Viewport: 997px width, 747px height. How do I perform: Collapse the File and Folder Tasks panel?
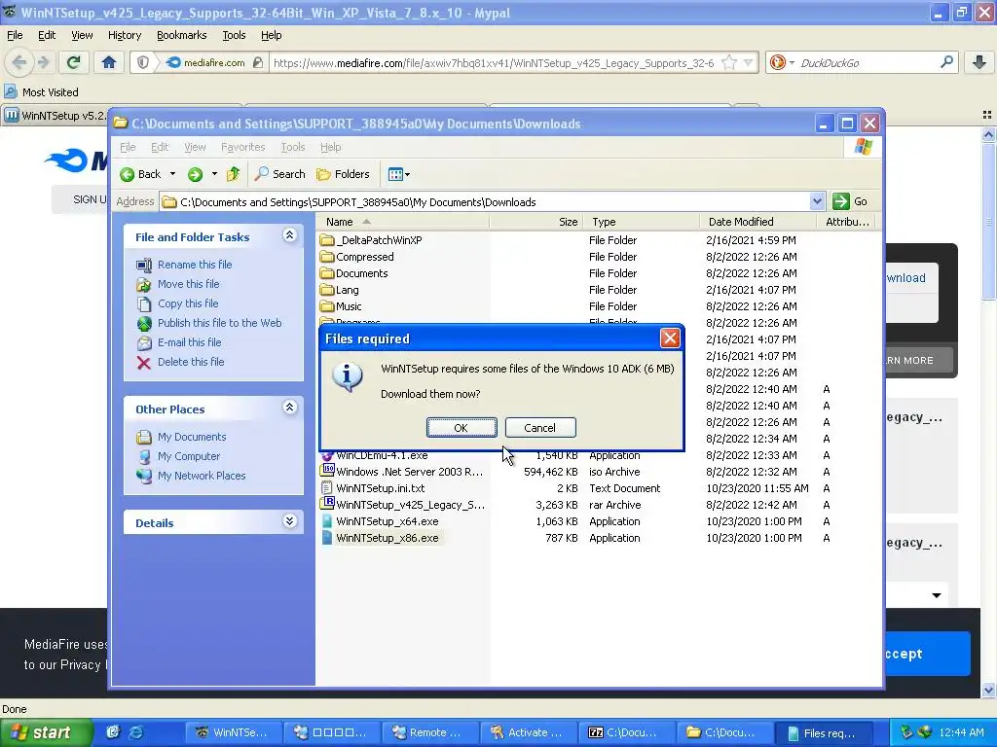coord(289,235)
